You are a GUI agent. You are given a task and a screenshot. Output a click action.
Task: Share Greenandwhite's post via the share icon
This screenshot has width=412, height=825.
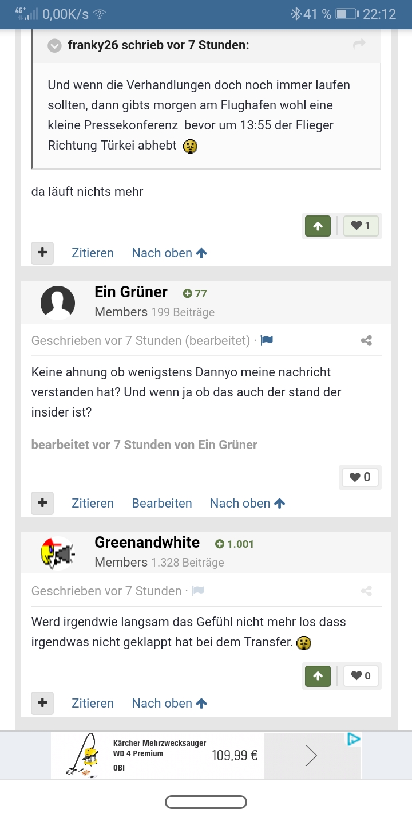367,591
